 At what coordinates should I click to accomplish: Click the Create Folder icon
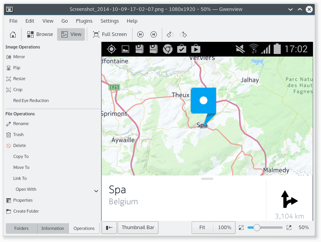pyautogui.click(x=9, y=211)
